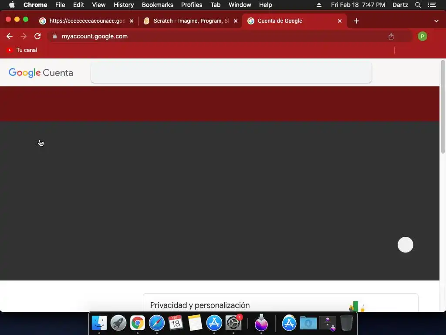Close the Scratch tab
This screenshot has width=446, height=335.
tap(236, 21)
